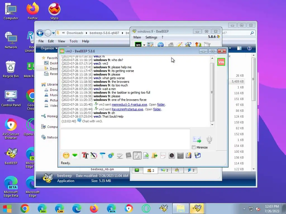Screen dimensions: 286x214
Task: Click the chat history scroll-down arrow
Action: (x=212, y=125)
